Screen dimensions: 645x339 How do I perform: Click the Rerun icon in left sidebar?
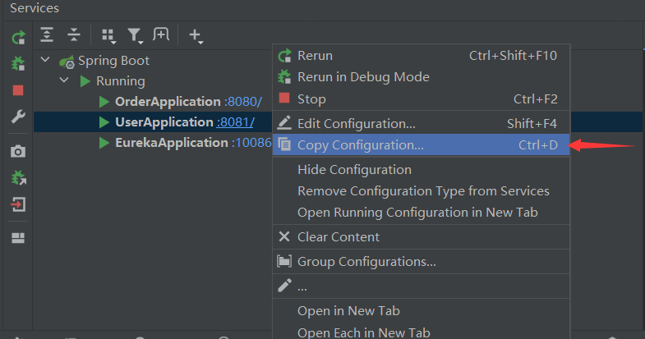[18, 38]
